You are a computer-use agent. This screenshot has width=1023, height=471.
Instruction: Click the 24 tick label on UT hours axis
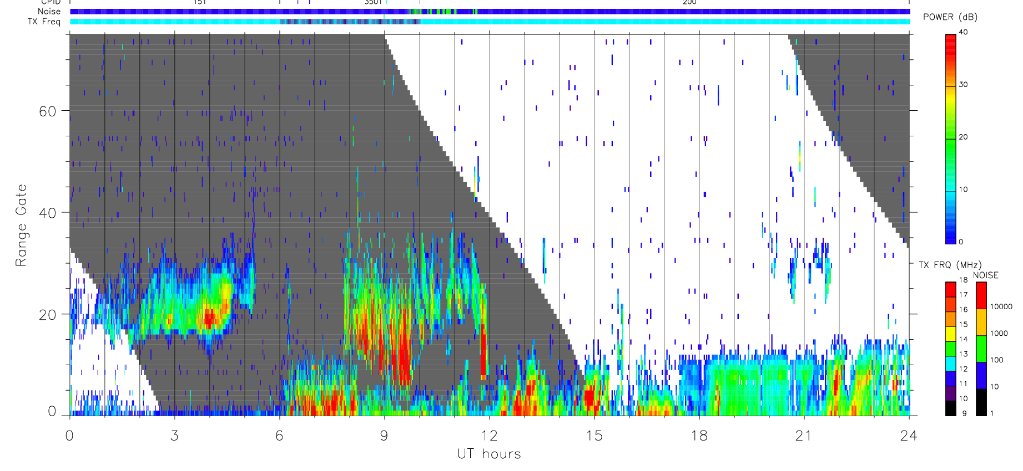pyautogui.click(x=909, y=436)
